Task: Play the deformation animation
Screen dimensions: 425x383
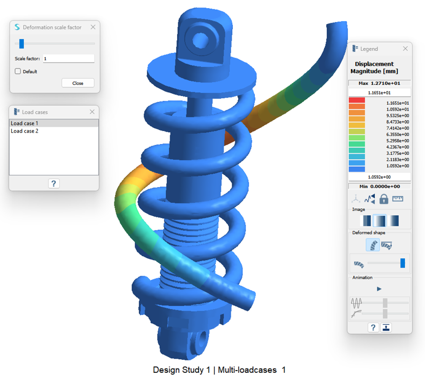Action: coord(379,289)
